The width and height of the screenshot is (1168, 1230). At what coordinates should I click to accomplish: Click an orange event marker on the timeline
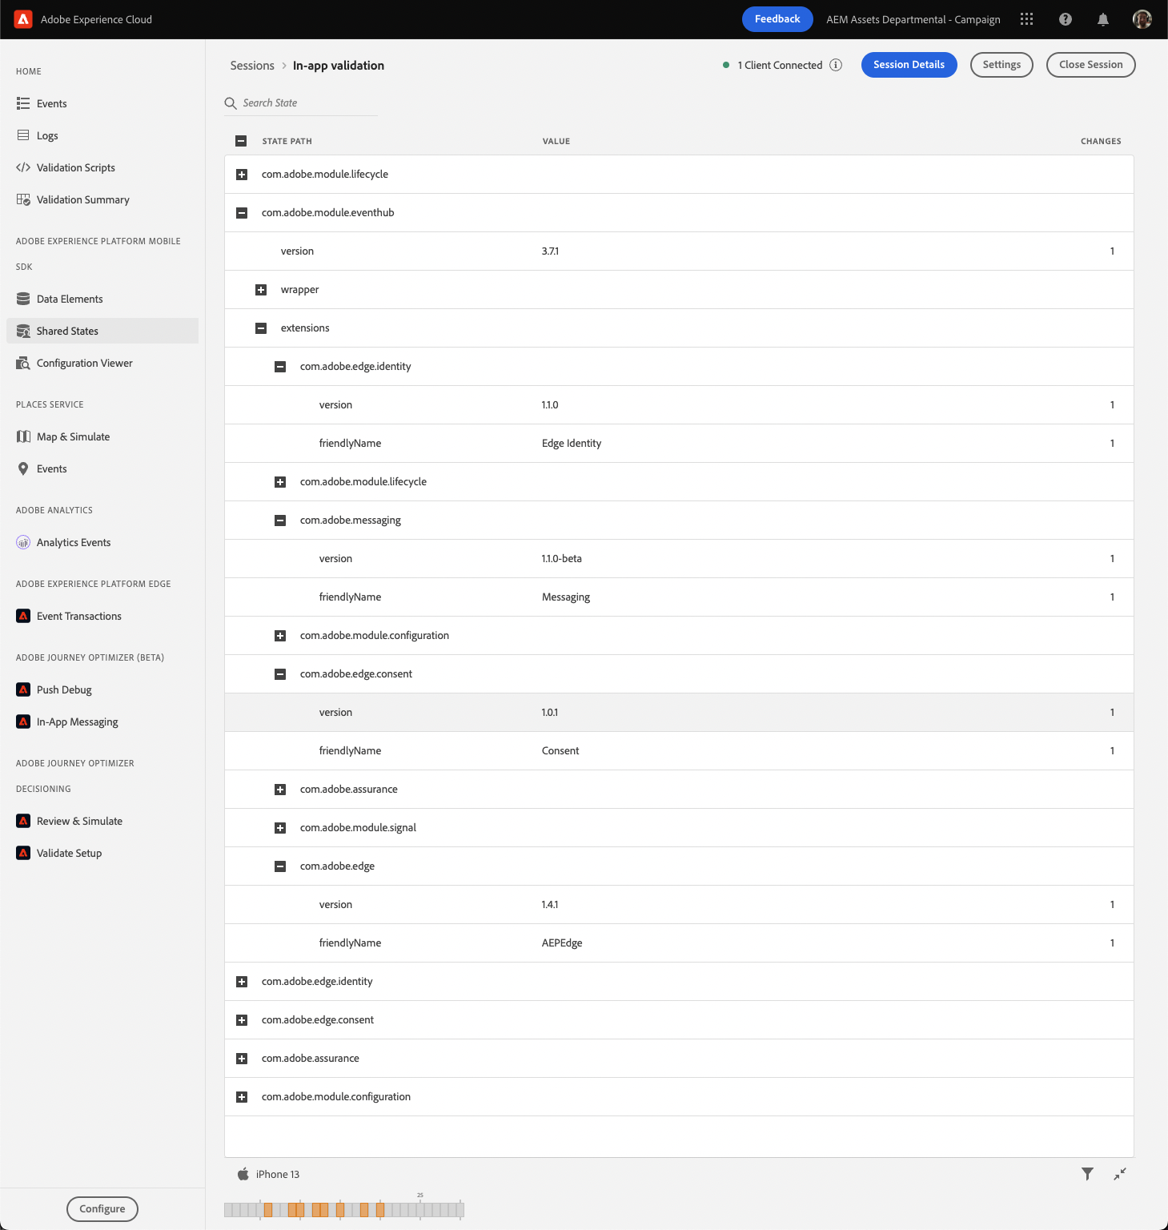coord(268,1209)
